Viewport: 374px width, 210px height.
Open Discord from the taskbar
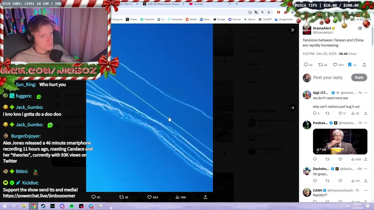tap(62, 206)
